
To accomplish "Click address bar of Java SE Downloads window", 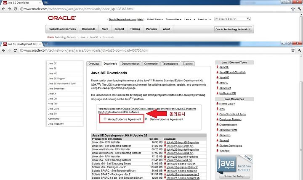I will pos(154,9).
